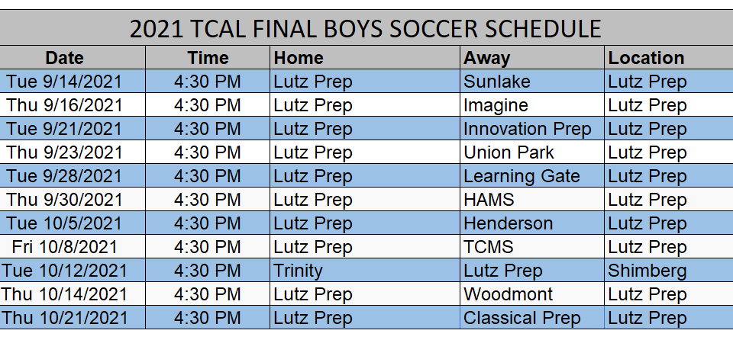Select the Away column header
This screenshot has width=733, height=340.
click(x=532, y=57)
